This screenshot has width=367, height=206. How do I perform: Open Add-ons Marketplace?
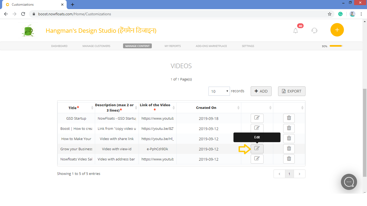pos(211,46)
